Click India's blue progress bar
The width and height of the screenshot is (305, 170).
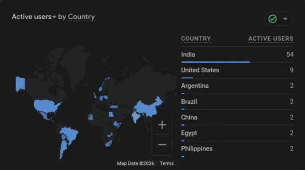click(x=216, y=62)
